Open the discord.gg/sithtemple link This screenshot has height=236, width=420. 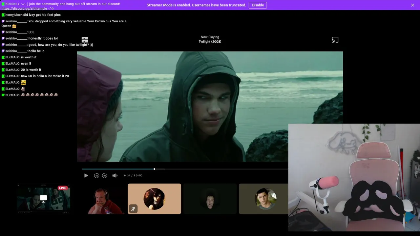[x=24, y=9]
